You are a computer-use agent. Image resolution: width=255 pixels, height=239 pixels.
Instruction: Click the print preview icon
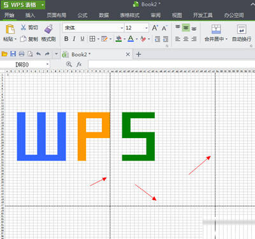pyautogui.click(x=30, y=54)
